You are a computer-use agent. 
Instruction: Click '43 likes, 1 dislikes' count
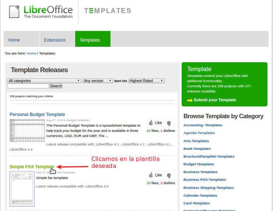[161, 131]
